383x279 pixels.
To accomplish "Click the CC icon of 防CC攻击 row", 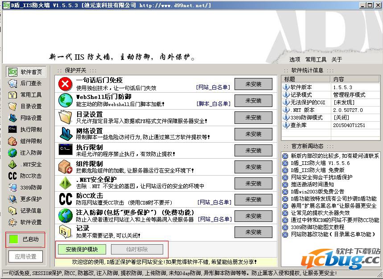I will [x=66, y=199].
